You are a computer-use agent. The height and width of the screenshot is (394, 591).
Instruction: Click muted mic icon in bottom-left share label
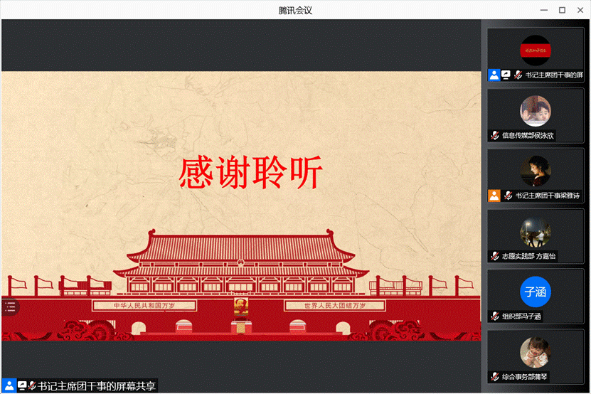[32, 386]
